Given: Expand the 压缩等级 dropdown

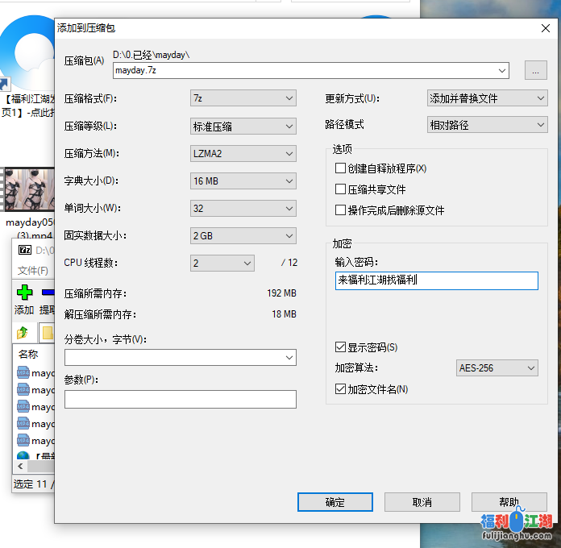Looking at the screenshot, I should tap(243, 126).
